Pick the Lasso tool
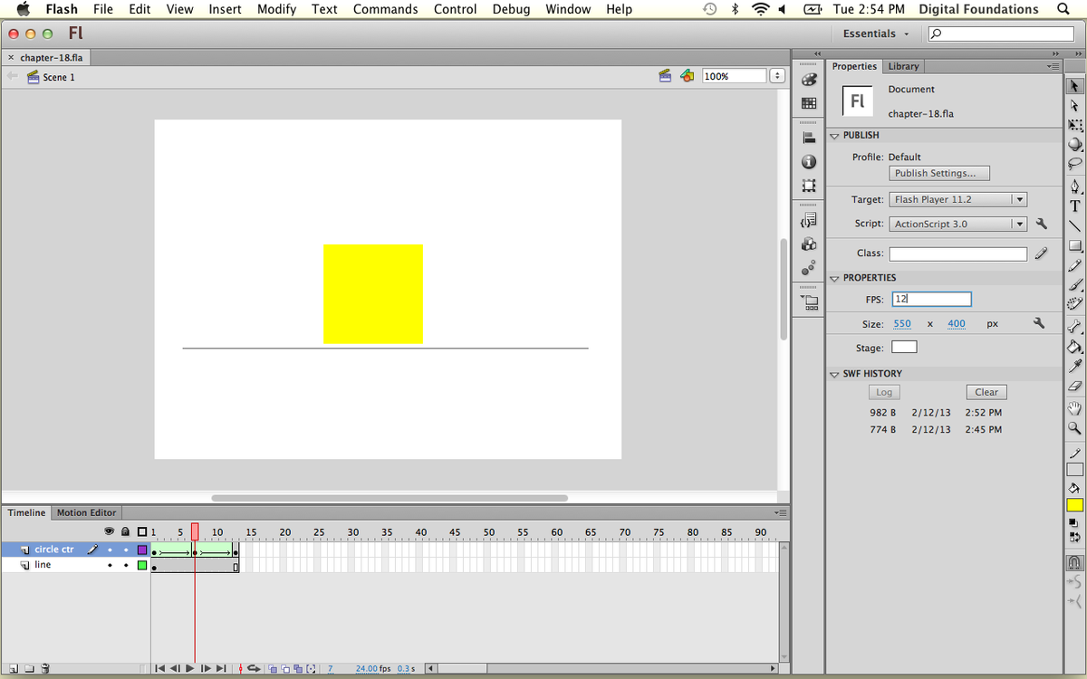 [x=1075, y=164]
